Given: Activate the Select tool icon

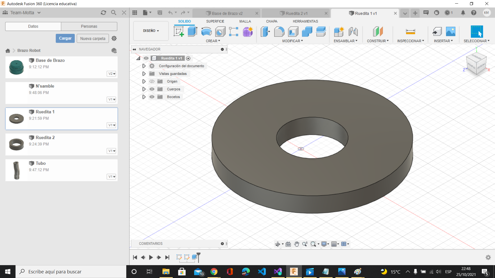Looking at the screenshot, I should point(477,32).
